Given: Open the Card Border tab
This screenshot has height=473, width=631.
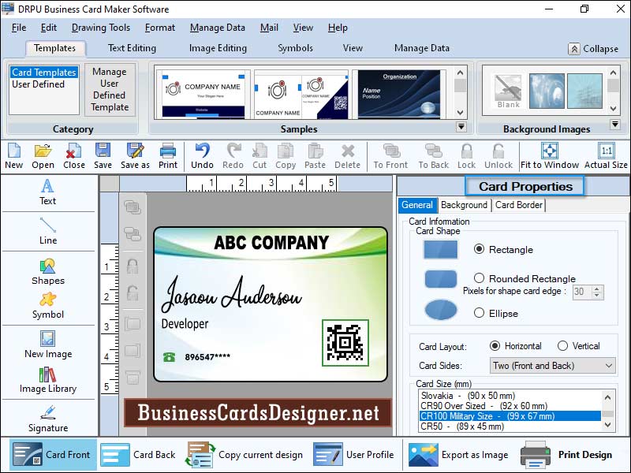Looking at the screenshot, I should coord(518,205).
